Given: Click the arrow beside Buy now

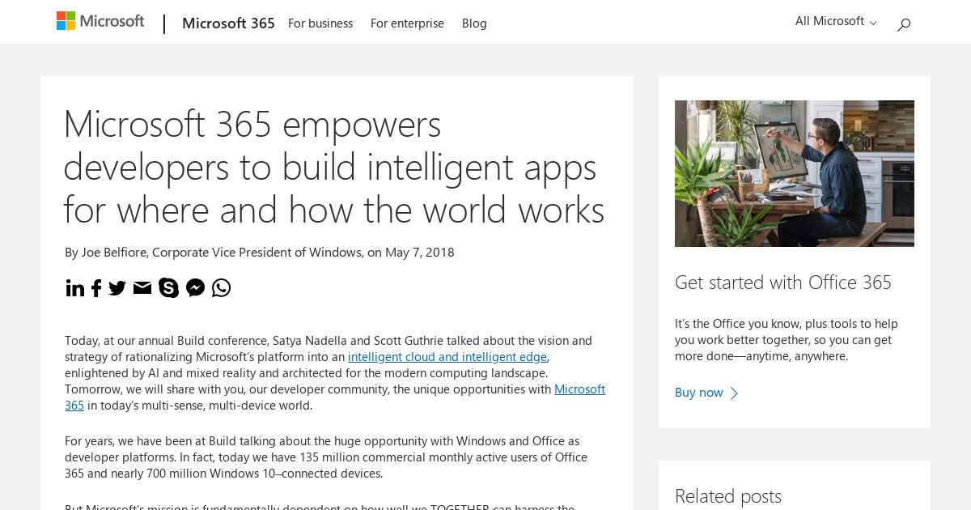Looking at the screenshot, I should pos(734,393).
